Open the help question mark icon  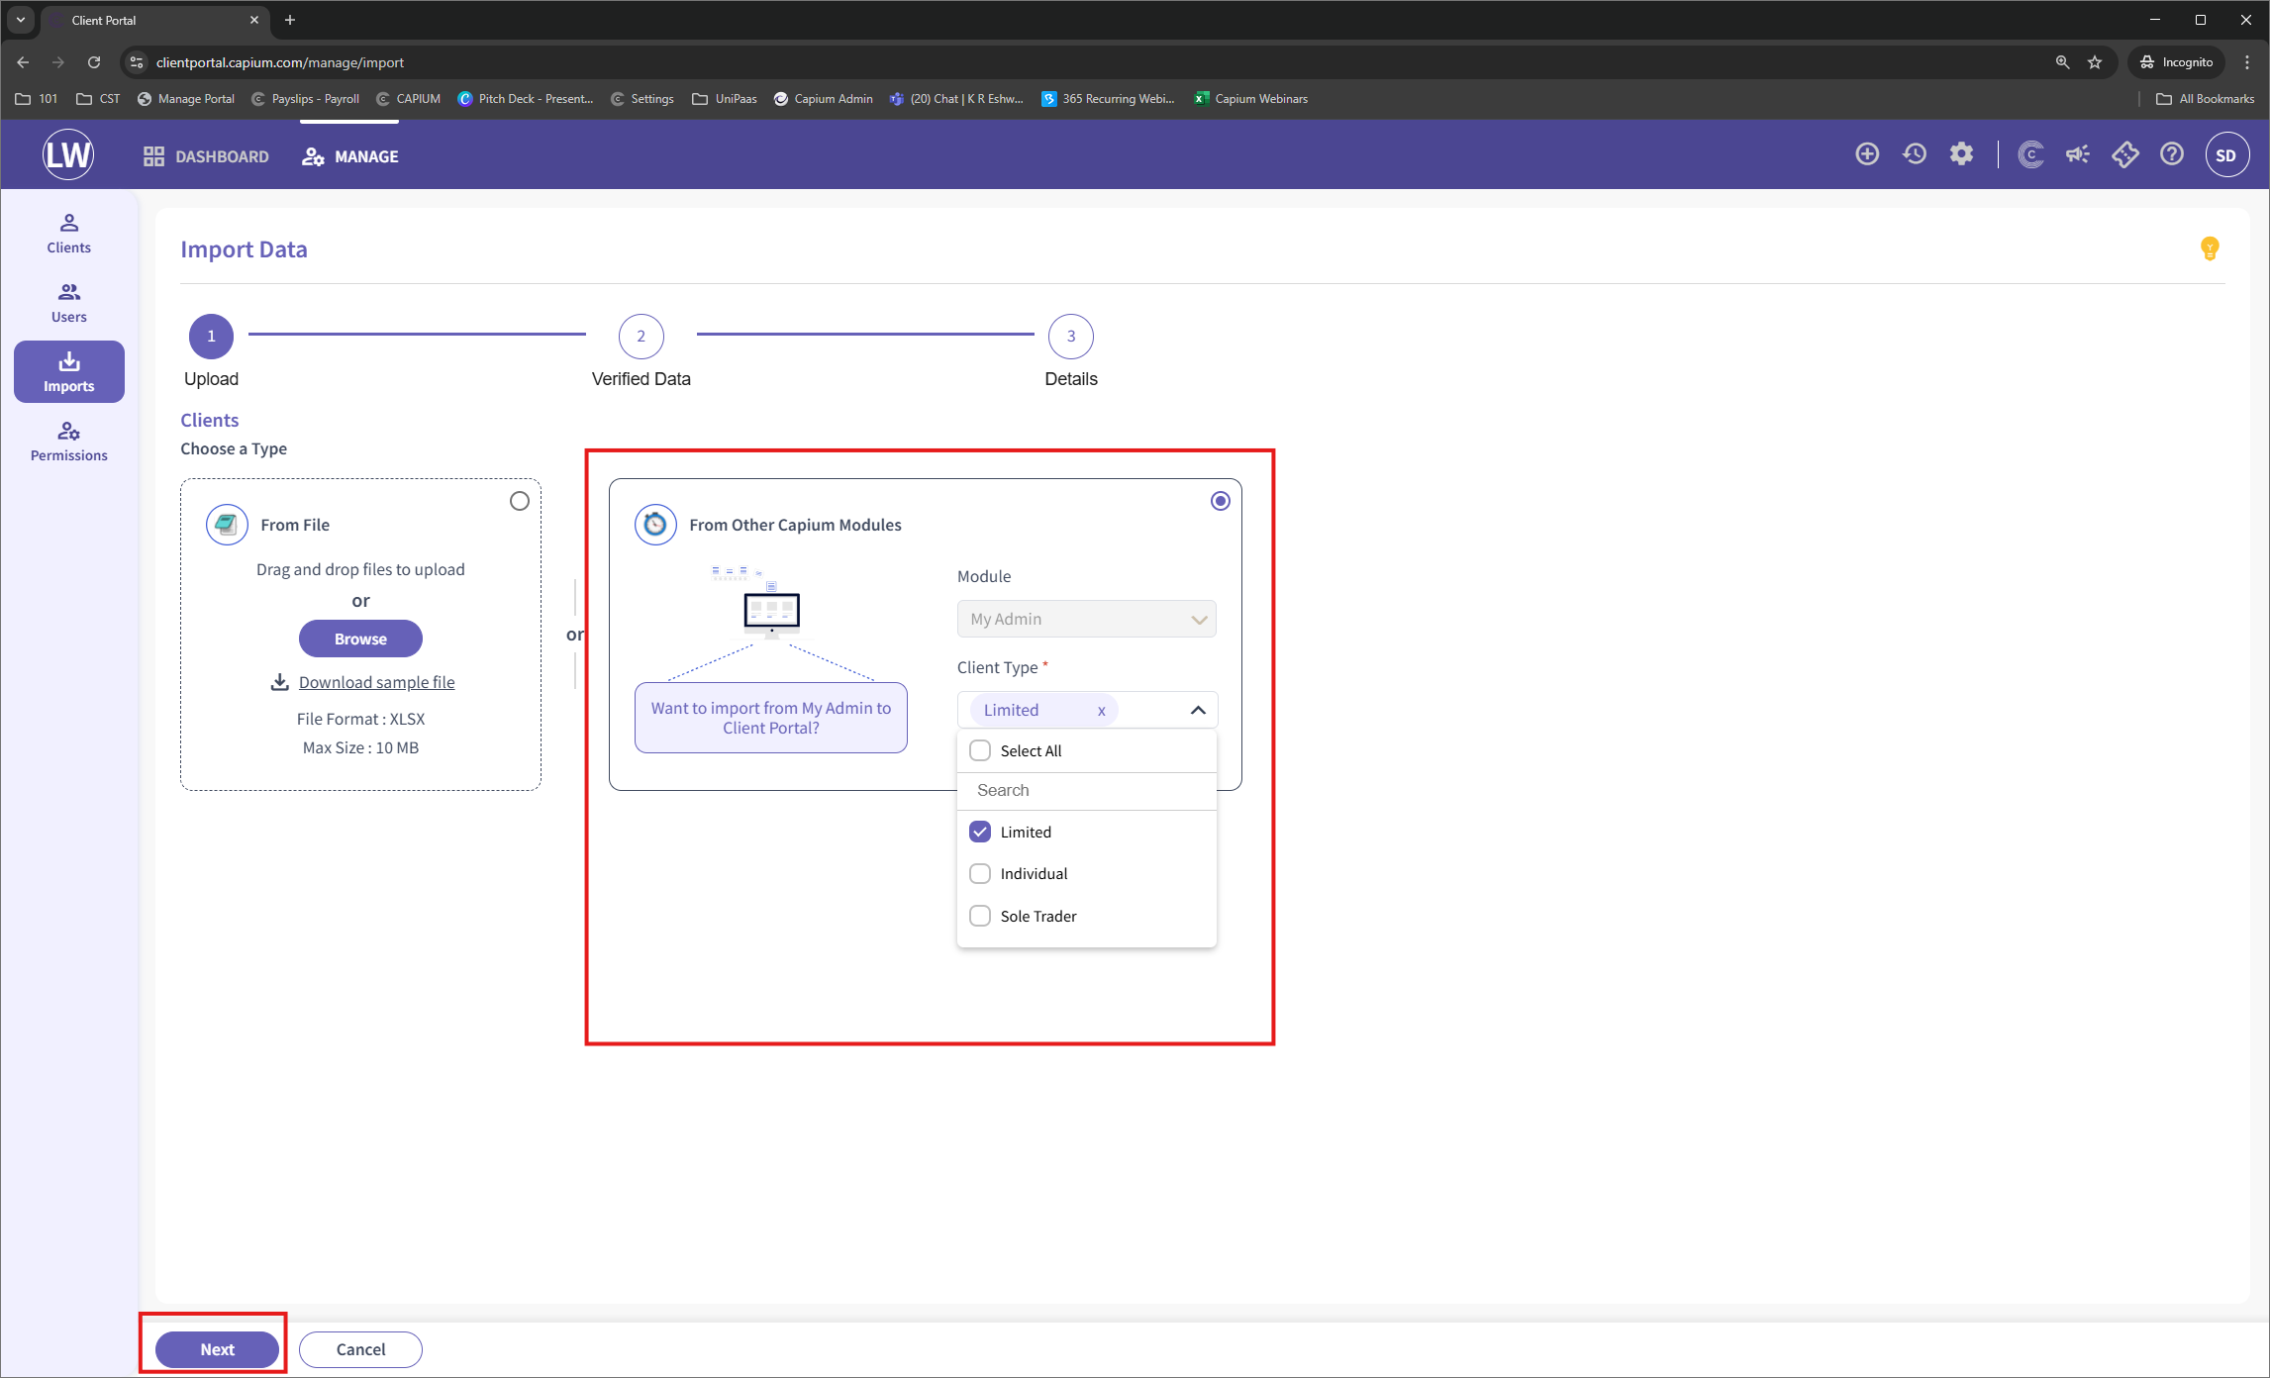[2172, 154]
